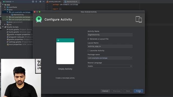Image resolution: width=173 pixels, height=97 pixels.
Task: Enable the Launcher Activity checkbox
Action: coord(88,51)
